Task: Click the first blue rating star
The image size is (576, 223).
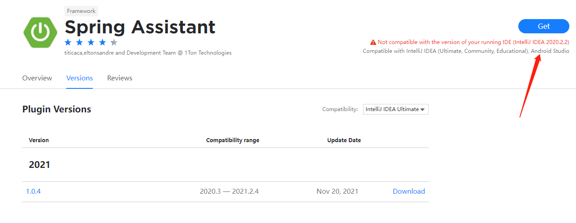Action: coord(68,42)
